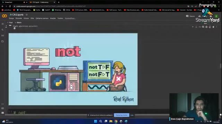Move cell up using arrow icon

tap(193, 27)
